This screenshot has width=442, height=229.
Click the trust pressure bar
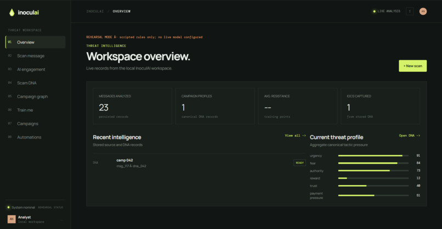[373, 186]
